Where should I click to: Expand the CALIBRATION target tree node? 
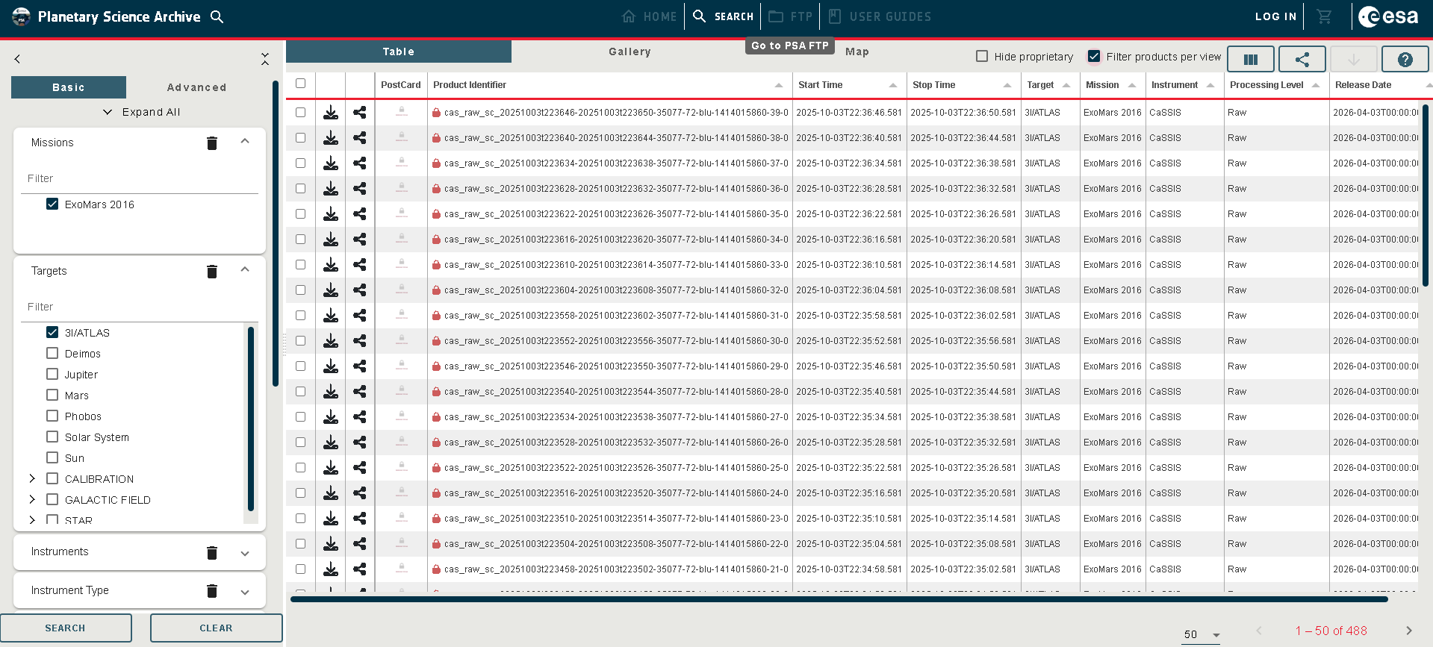(x=32, y=478)
